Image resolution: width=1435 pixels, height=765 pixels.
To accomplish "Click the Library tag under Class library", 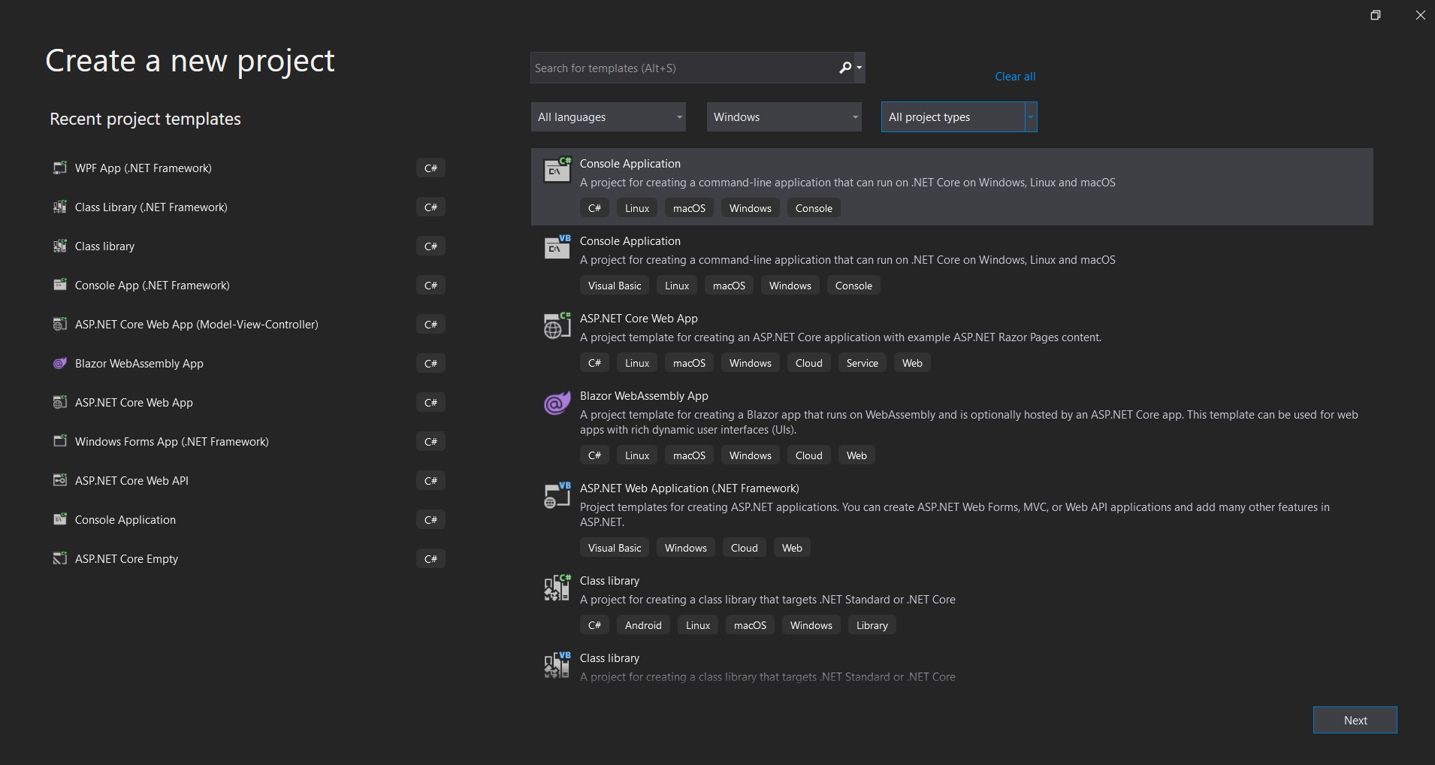I will point(872,625).
